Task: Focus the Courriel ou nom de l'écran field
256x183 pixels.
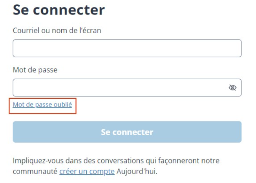Action: click(x=127, y=48)
